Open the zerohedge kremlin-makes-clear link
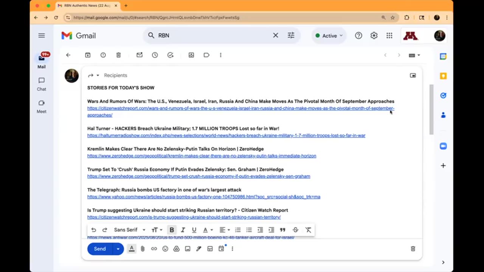This screenshot has width=484, height=272. click(202, 156)
